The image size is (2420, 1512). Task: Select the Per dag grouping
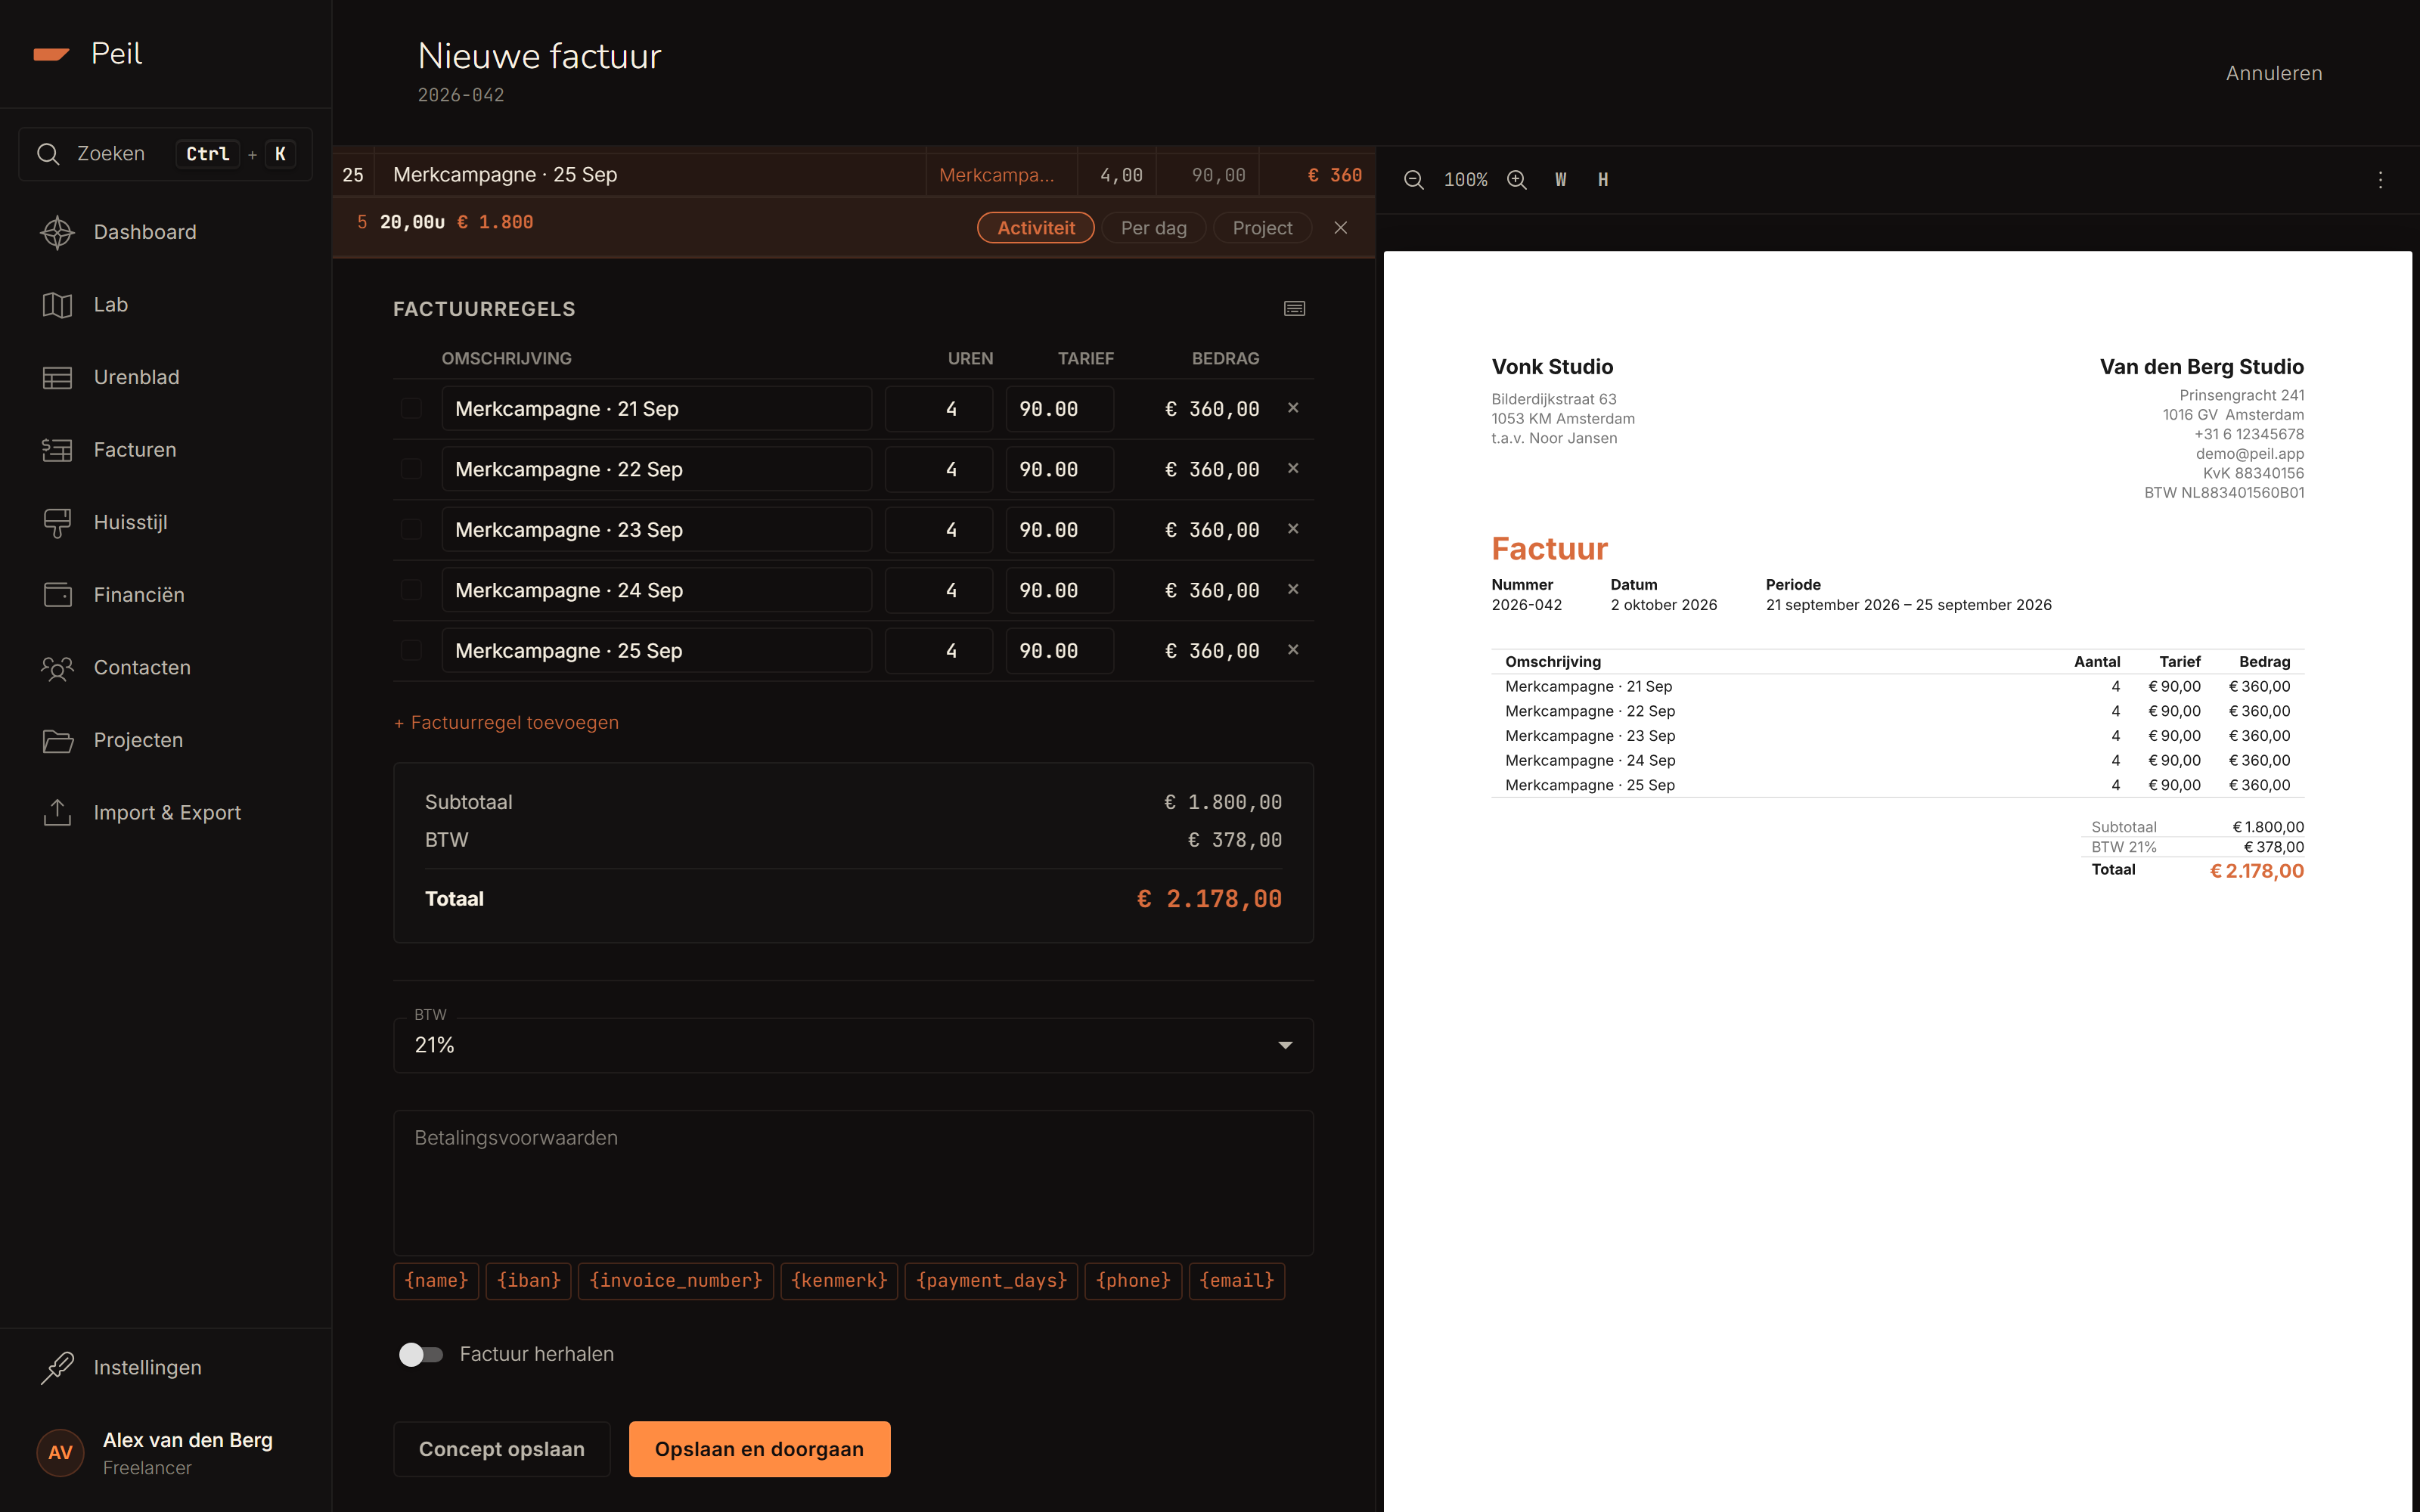click(1153, 228)
